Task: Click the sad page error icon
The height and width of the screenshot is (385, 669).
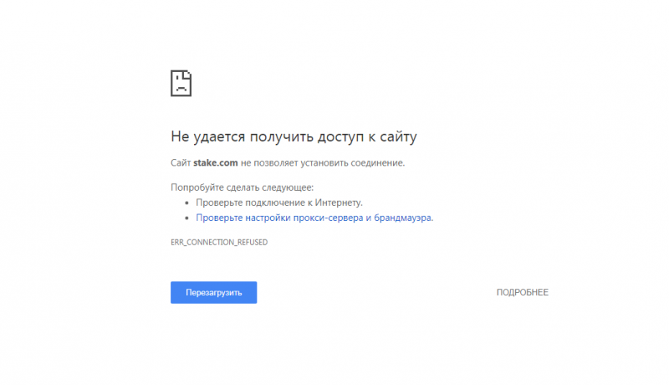Action: 181,83
